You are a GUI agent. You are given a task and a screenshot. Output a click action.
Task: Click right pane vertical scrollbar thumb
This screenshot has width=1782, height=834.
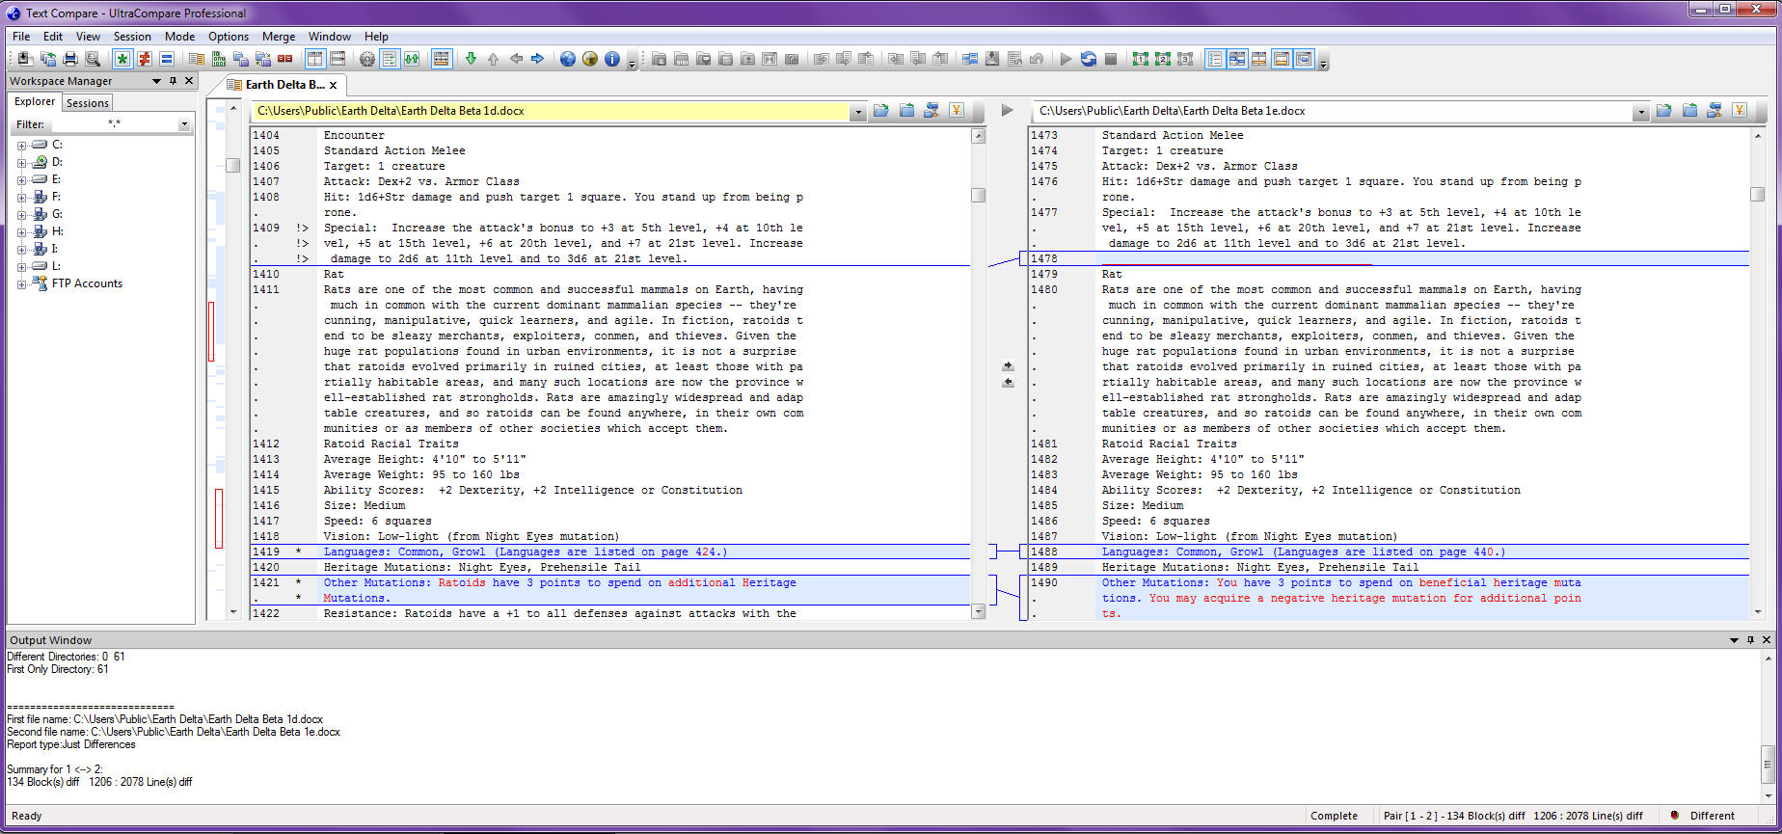(1758, 194)
